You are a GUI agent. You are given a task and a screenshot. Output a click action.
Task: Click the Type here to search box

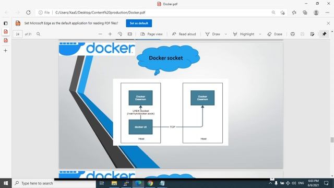point(54,183)
